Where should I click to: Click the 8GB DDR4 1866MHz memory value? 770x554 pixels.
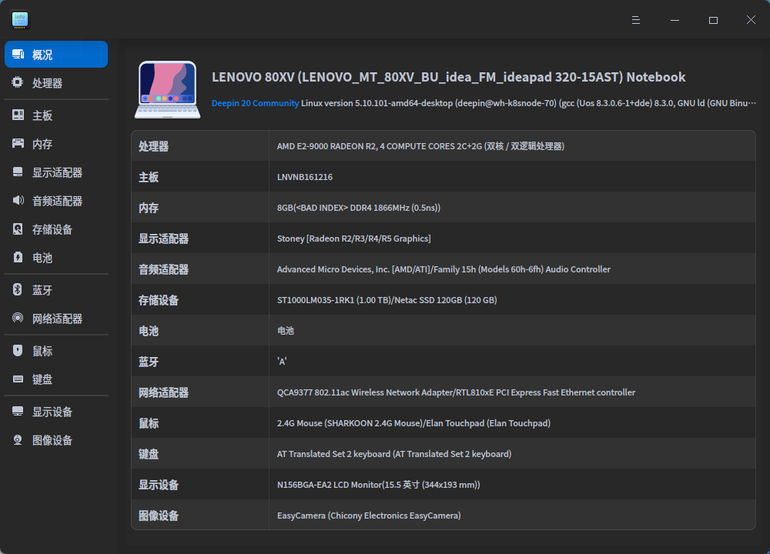(359, 208)
